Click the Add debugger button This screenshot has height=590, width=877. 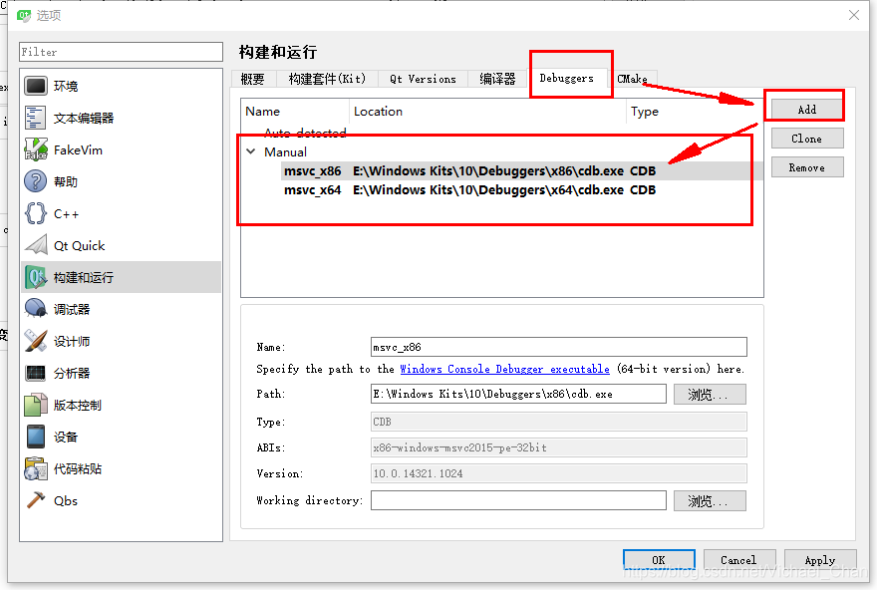pyautogui.click(x=806, y=109)
